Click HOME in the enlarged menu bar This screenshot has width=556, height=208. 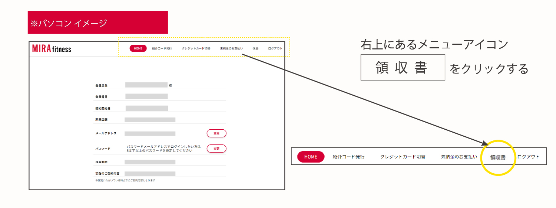tap(311, 157)
